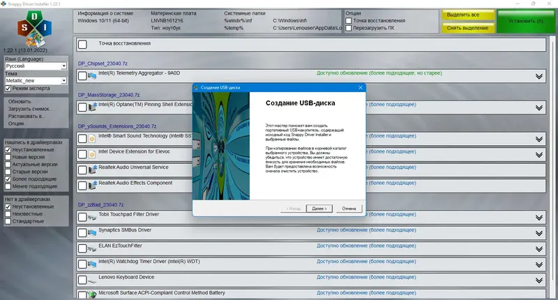This screenshot has height=300, width=558.
Task: Select the Synaptics SMBus Driver checkbox
Action: tap(82, 233)
